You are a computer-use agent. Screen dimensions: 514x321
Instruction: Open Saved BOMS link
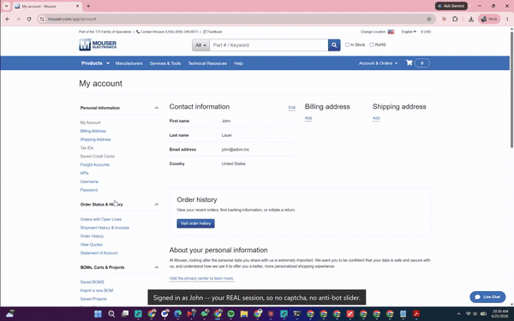tap(93, 282)
